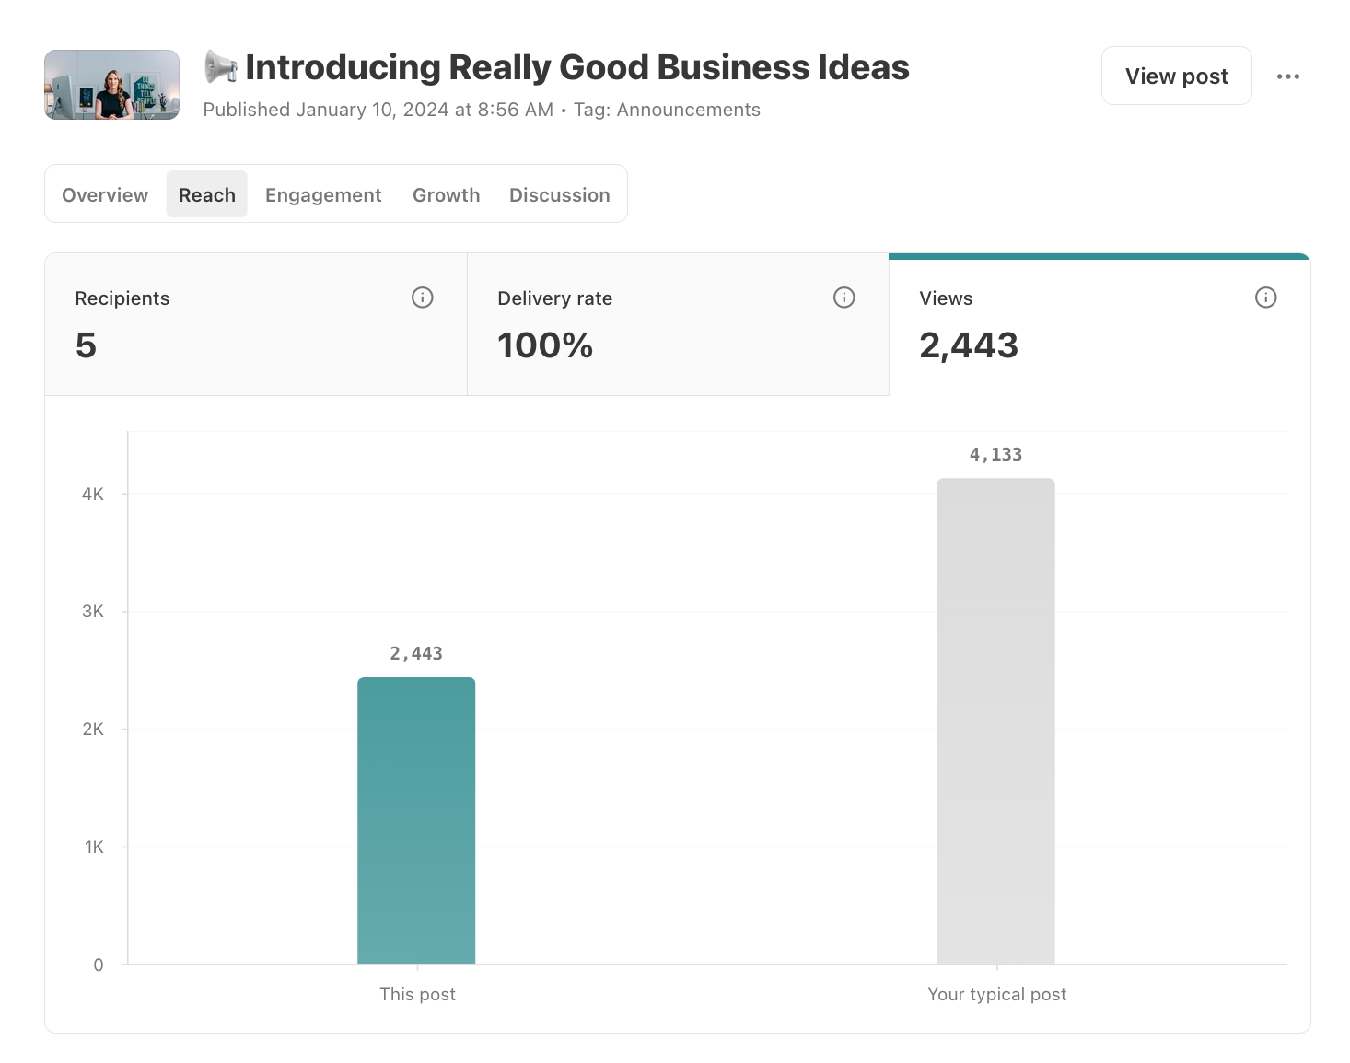
Task: Select the Delivery rate metric card
Action: (678, 324)
